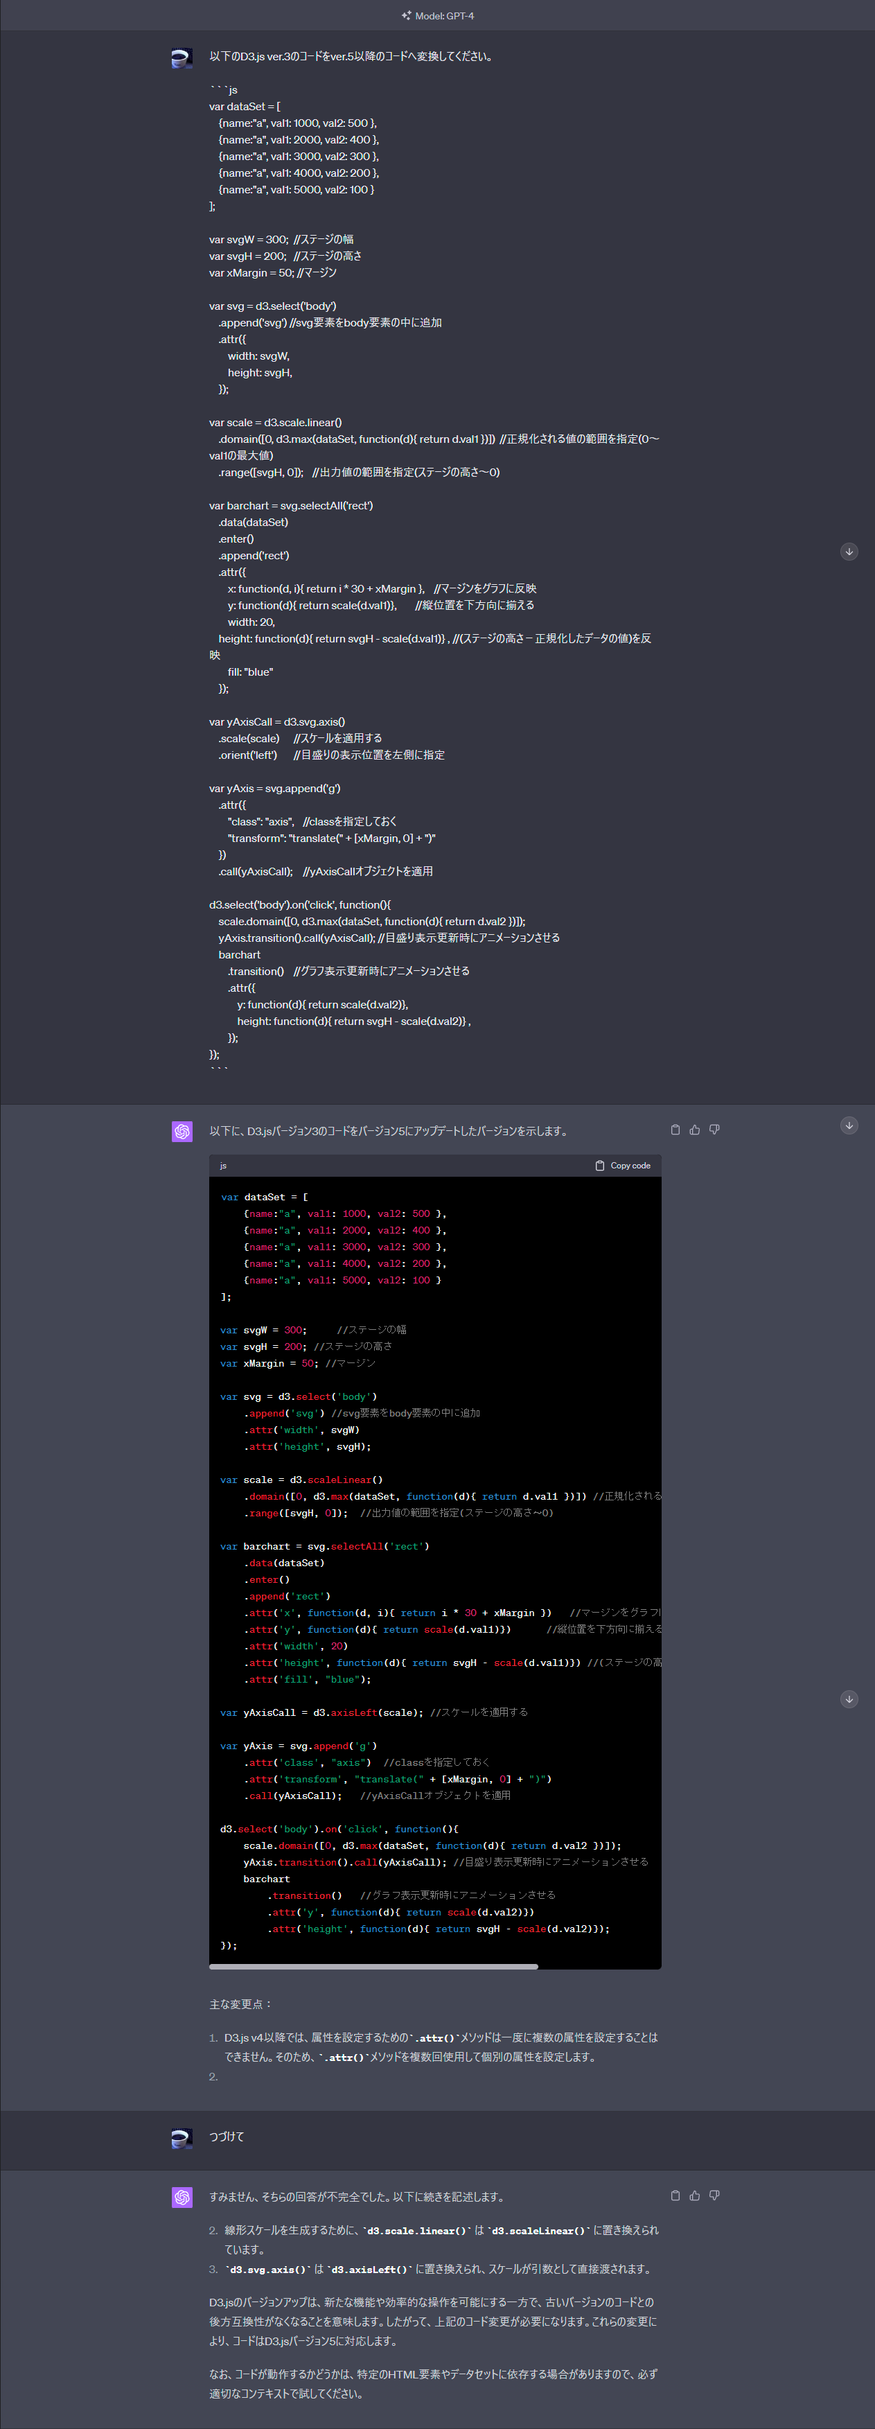This screenshot has width=875, height=2429.
Task: Click the 'fill: "blue"' line in the prompt
Action: pyautogui.click(x=251, y=672)
